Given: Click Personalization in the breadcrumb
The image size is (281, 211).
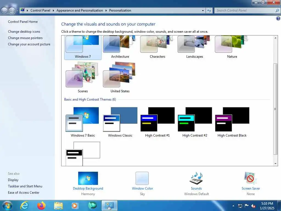Looking at the screenshot, I should tap(120, 10).
